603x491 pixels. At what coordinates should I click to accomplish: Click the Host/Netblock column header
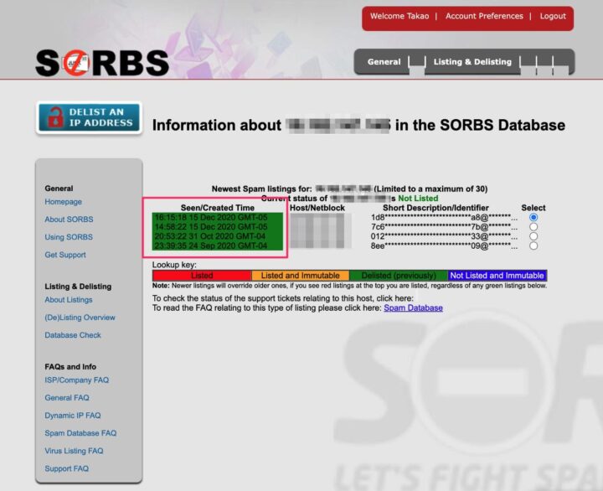click(317, 208)
